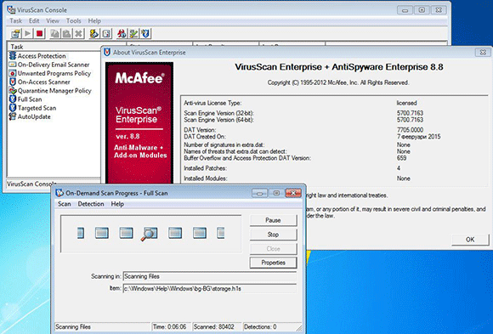Click the Quarantine Manager Policy icon
This screenshot has height=334, width=493.
pos(13,91)
